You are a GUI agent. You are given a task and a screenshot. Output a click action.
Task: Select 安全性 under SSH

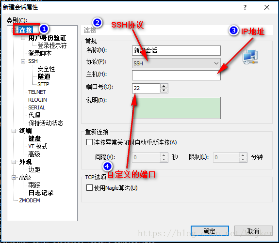coord(46,69)
